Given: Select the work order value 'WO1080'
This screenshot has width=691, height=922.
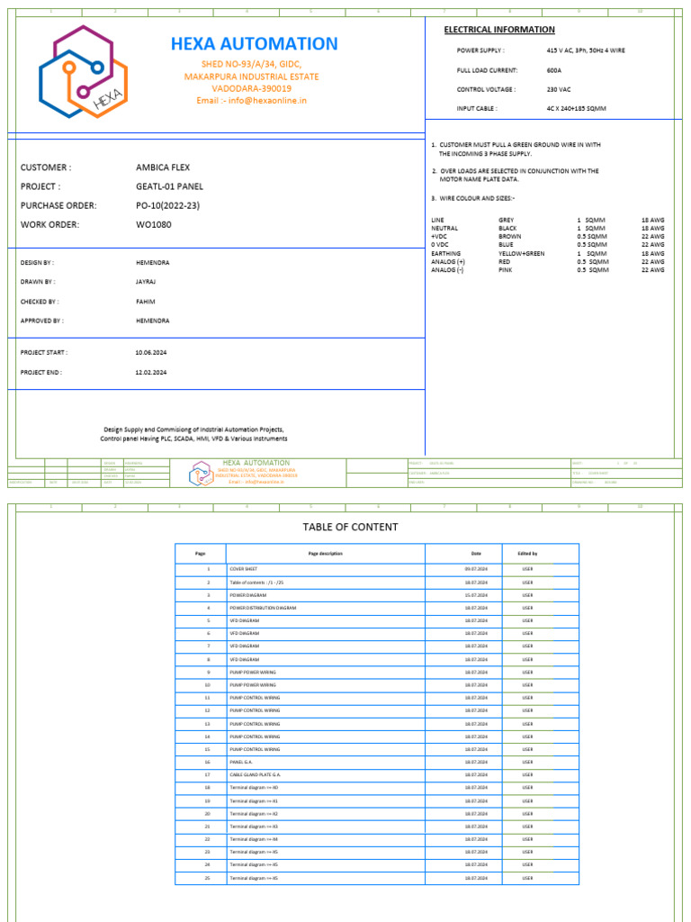Looking at the screenshot, I should pyautogui.click(x=153, y=224).
